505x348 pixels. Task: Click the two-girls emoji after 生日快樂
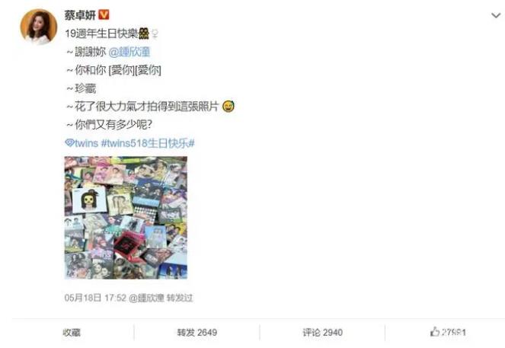coord(144,34)
